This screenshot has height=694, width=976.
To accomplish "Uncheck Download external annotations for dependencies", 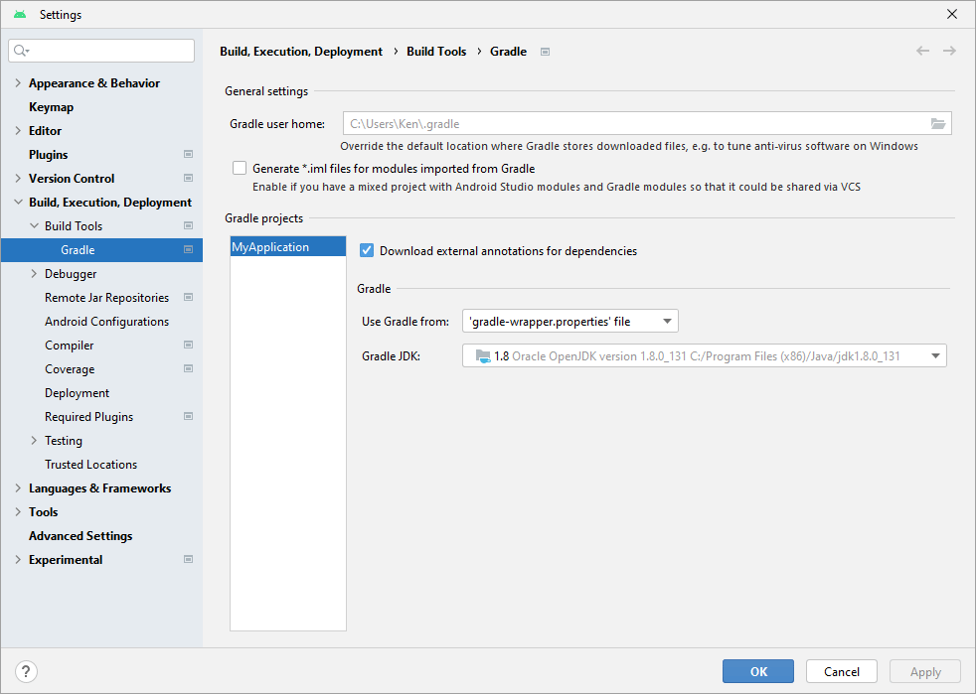I will click(x=367, y=251).
